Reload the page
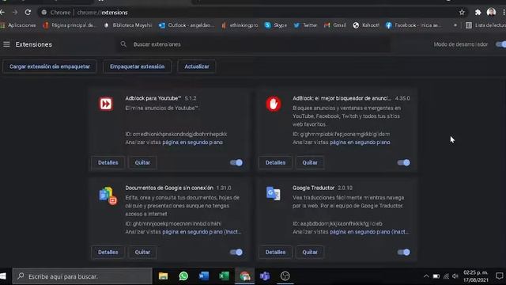 (28, 13)
